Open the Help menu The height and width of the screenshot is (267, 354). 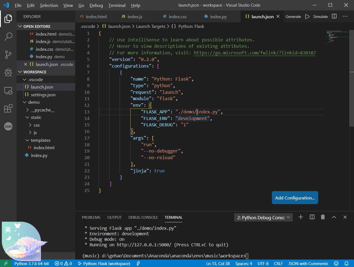tap(136, 5)
